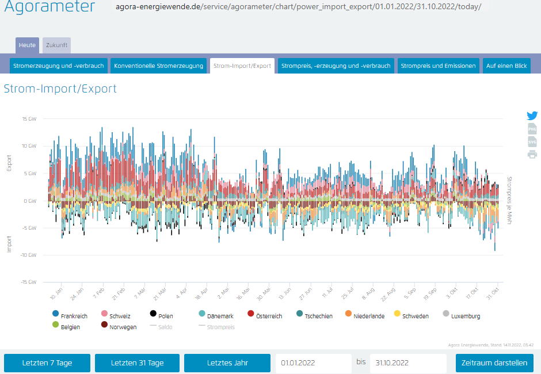541x374 pixels.
Task: Click the end date field 31.10.2022
Action: pos(407,363)
